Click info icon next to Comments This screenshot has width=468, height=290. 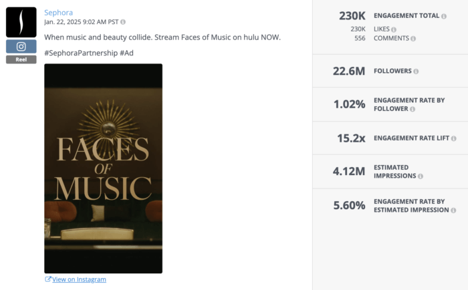click(x=413, y=39)
